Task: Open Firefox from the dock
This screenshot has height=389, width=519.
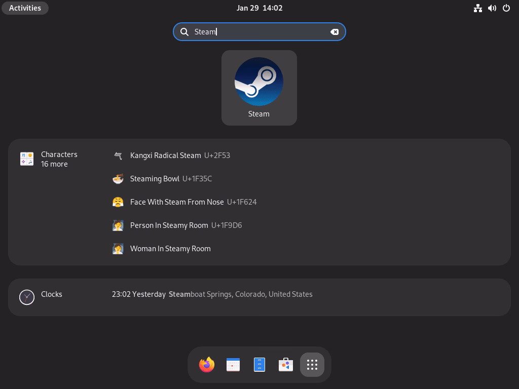Action: 207,365
